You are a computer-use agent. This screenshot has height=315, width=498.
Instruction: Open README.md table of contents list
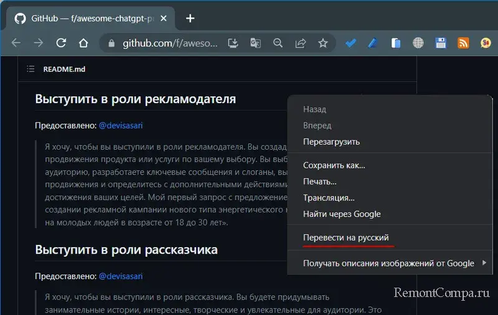(31, 69)
